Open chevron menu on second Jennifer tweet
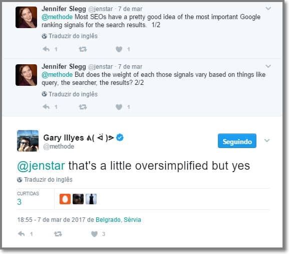 click(x=268, y=66)
